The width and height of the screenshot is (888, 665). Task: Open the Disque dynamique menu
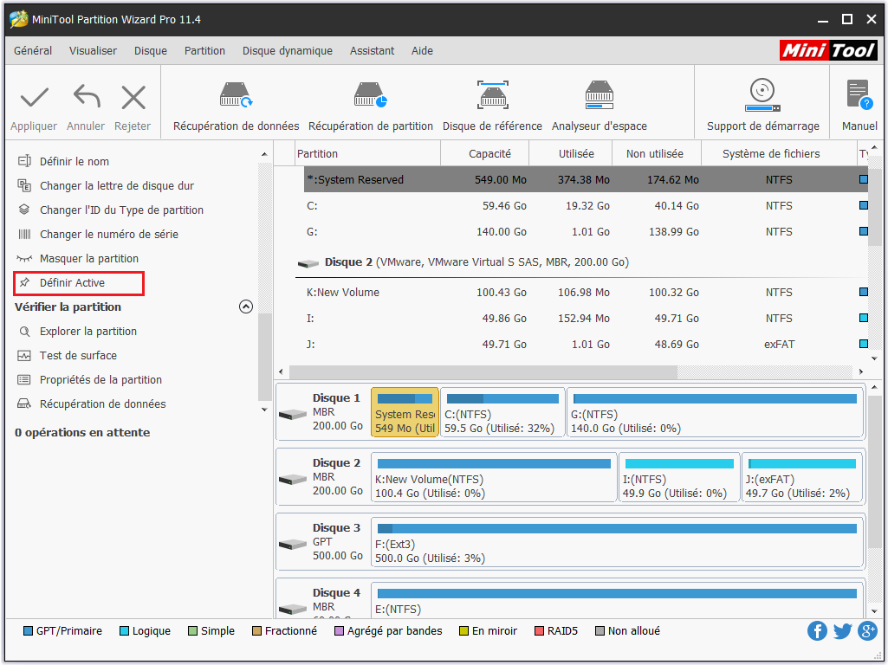[287, 51]
